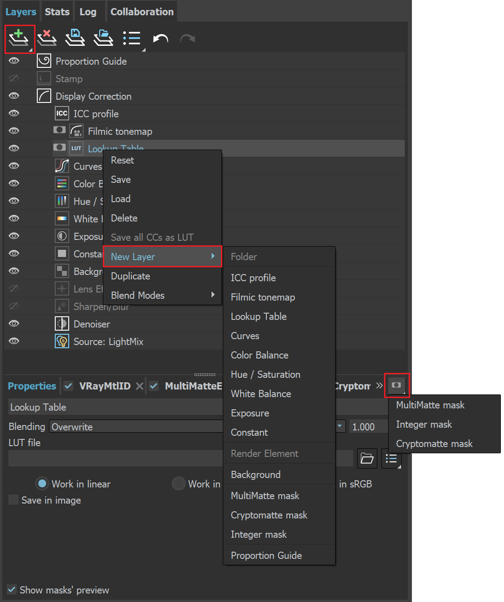
Task: Create a new layer via the toolbar icon
Action: [x=20, y=38]
